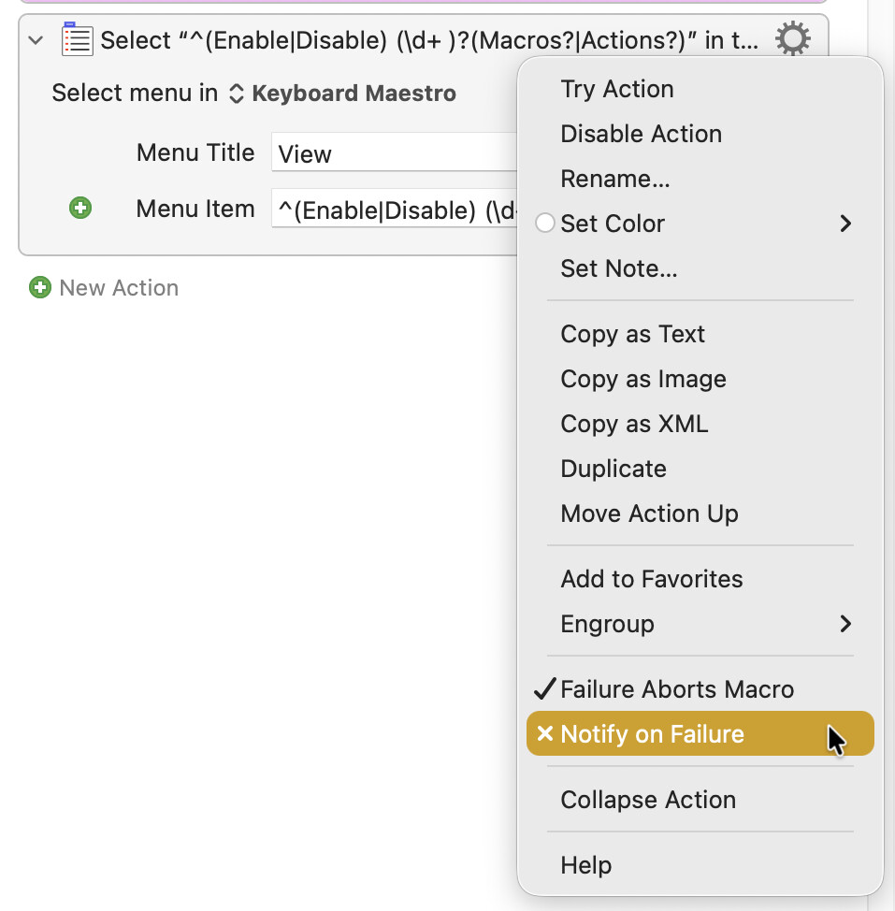
Task: Choose Disable Action from the menu
Action: 641,134
